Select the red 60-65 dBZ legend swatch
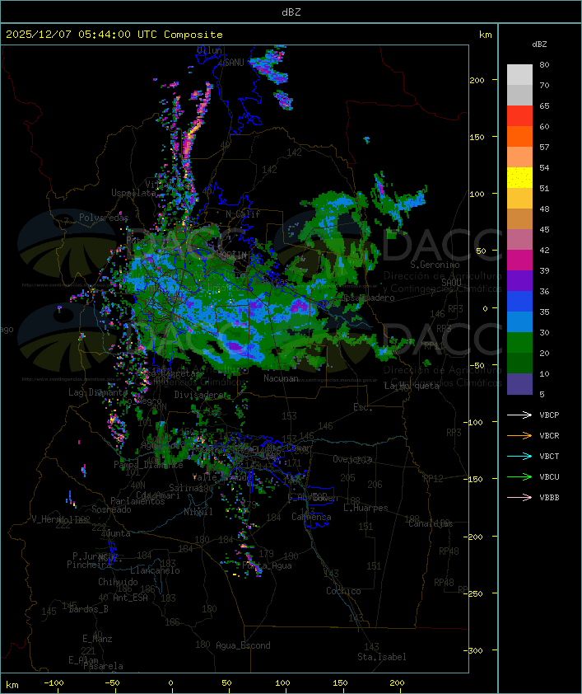 coord(519,116)
